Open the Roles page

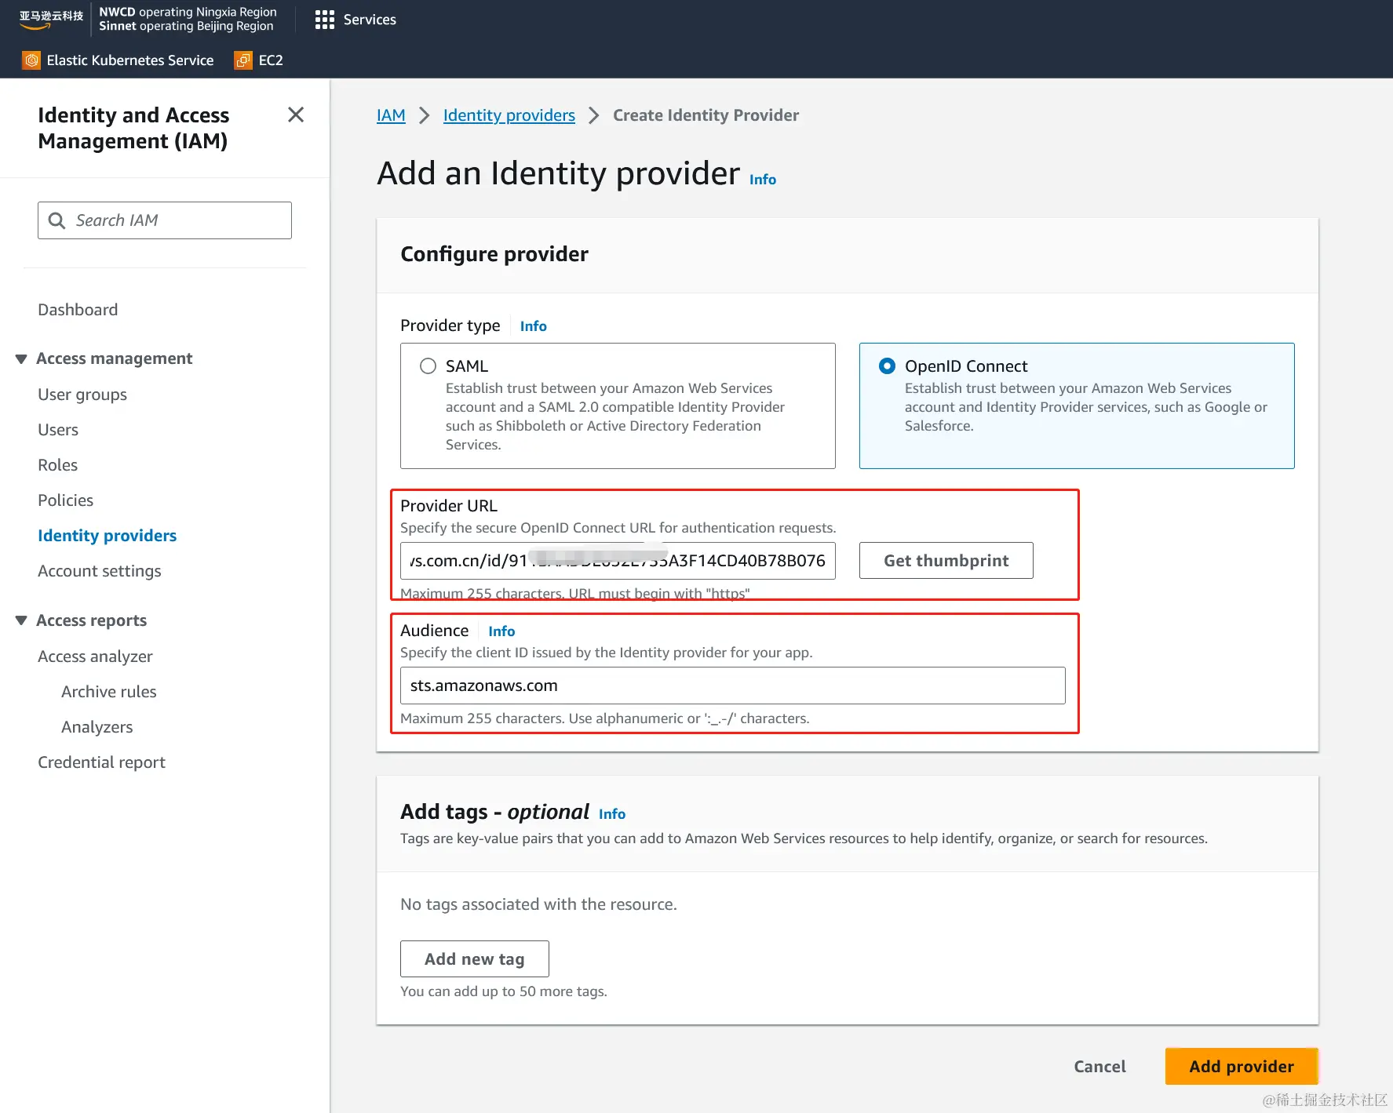pos(58,465)
